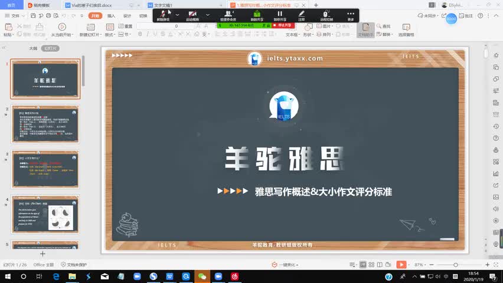Click the Print Preview icon
This screenshot has width=503, height=283.
[x=56, y=15]
